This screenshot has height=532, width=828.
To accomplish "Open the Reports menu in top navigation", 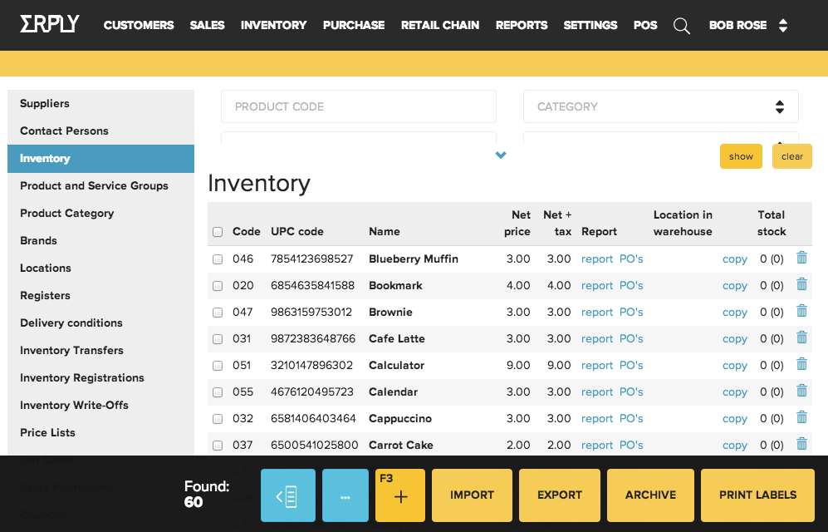I will pos(521,25).
